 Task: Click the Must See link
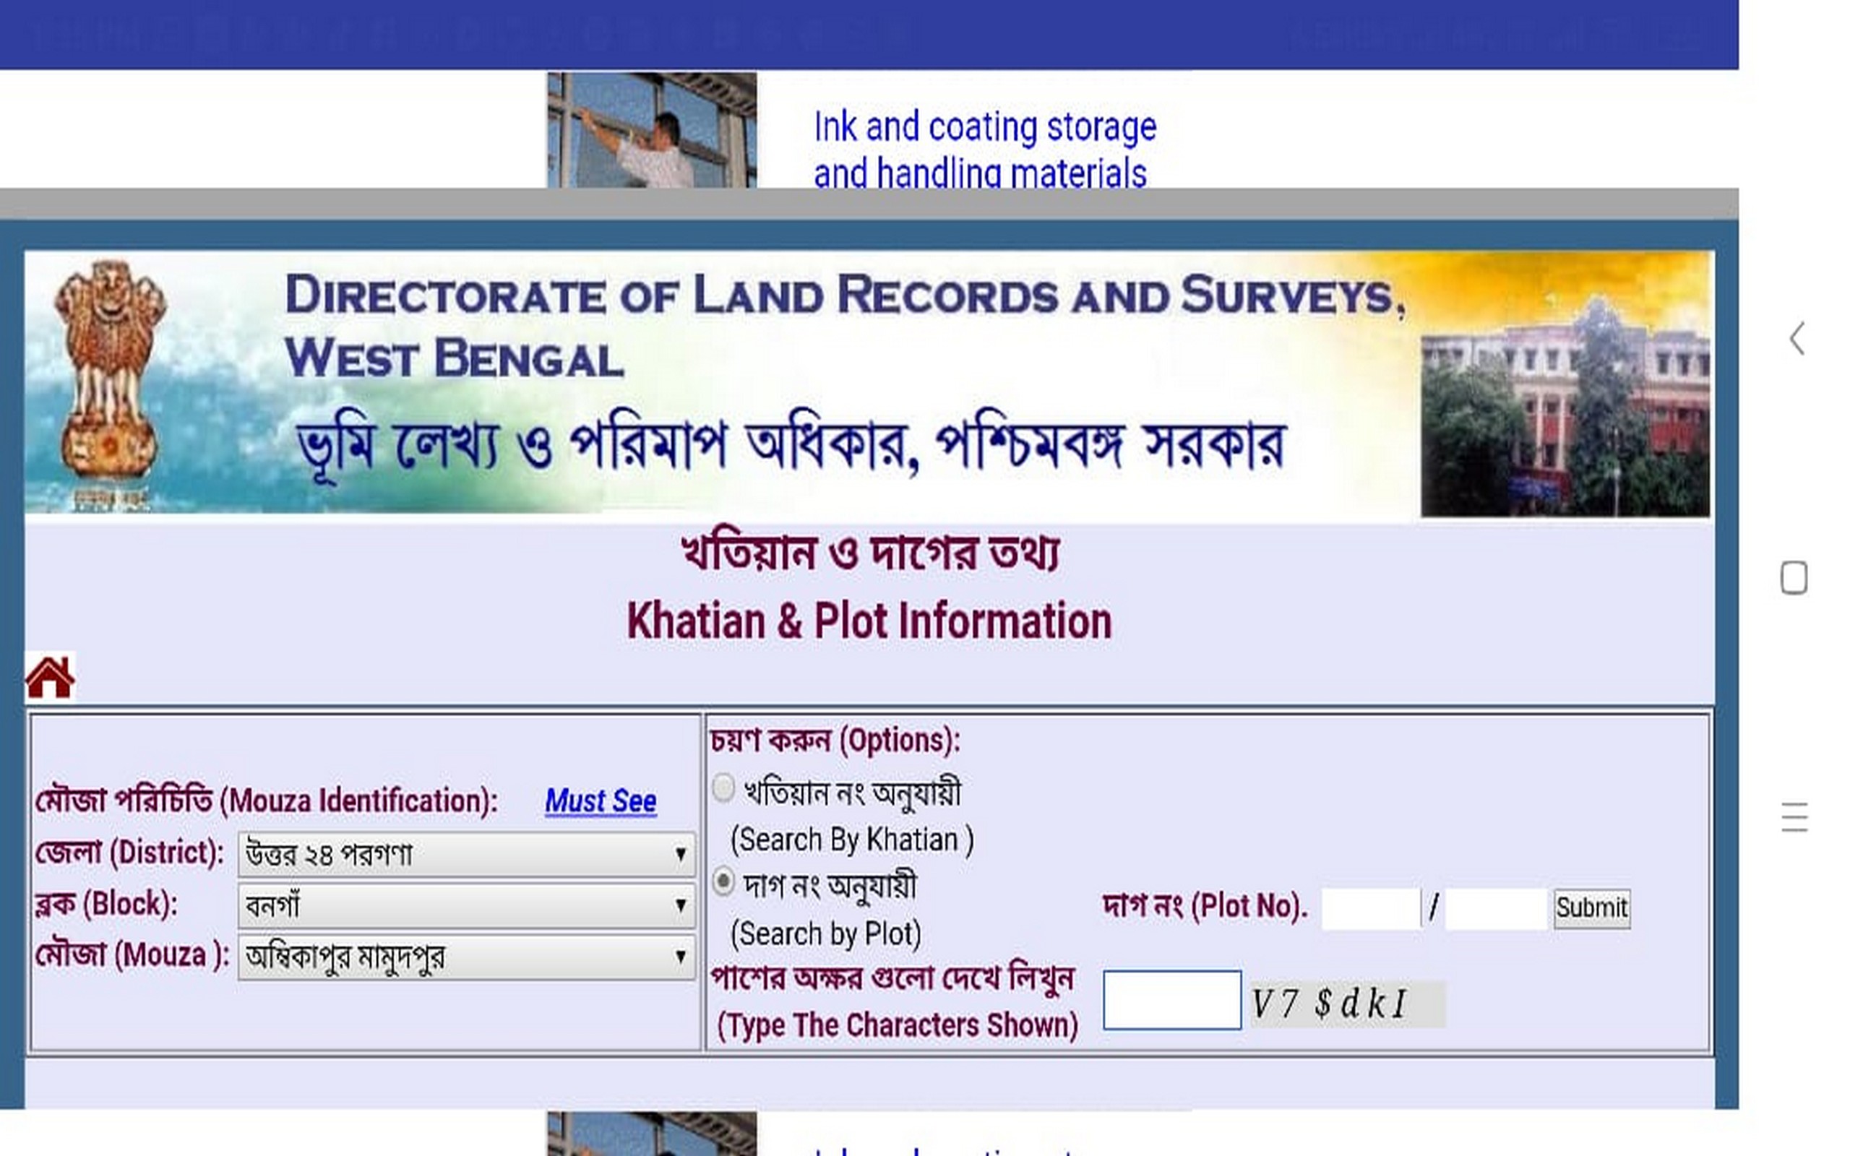600,801
